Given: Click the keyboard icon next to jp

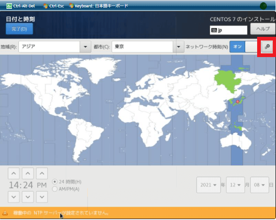Looking at the screenshot, I should (x=214, y=30).
